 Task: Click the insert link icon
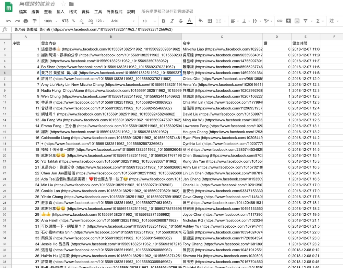click(x=280, y=21)
